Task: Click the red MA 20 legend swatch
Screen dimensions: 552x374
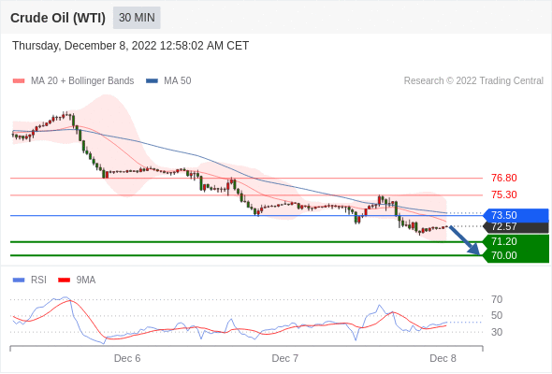Action: click(19, 81)
